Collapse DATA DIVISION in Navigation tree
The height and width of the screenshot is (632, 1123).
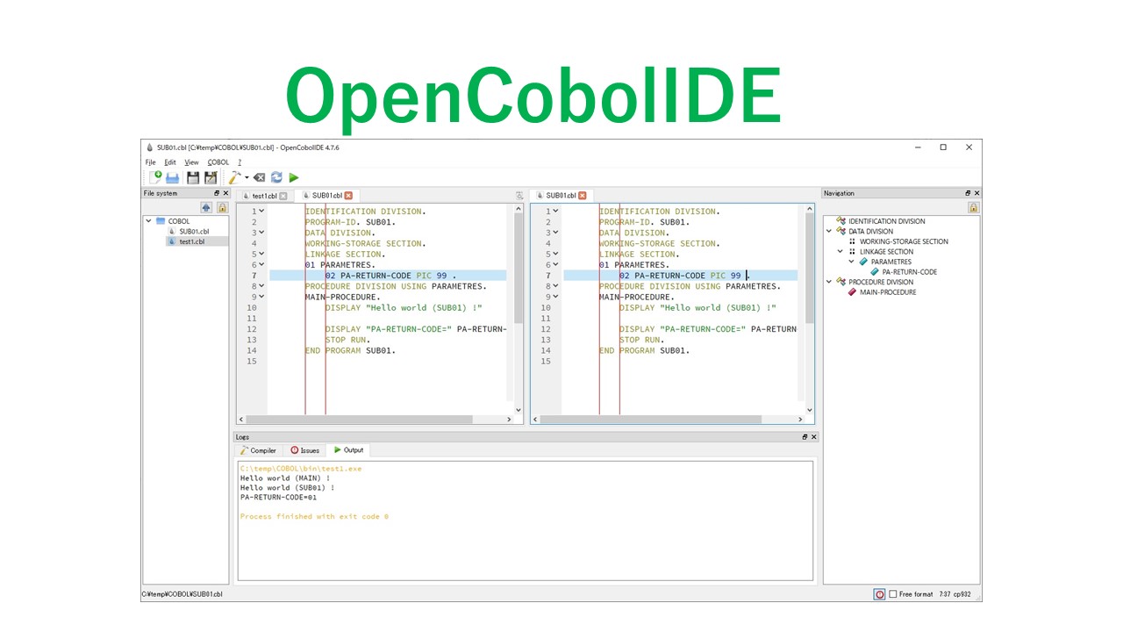click(828, 231)
